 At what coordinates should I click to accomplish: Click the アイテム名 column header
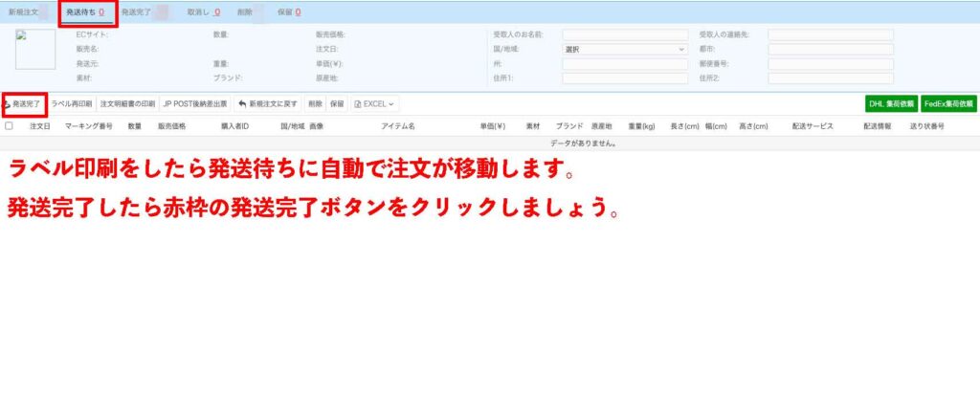click(x=398, y=125)
